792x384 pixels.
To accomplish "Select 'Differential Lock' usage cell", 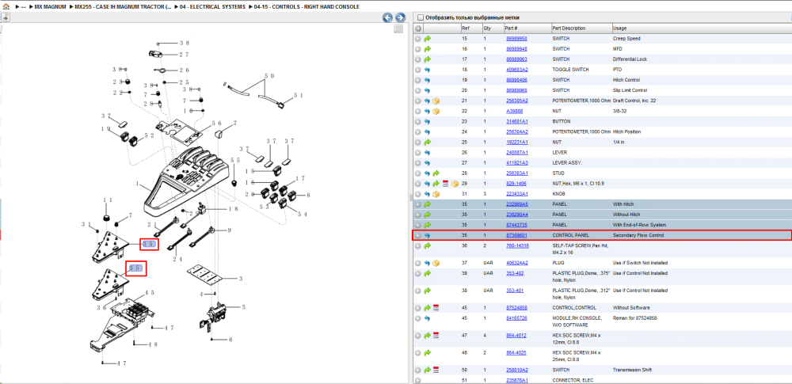I will pos(630,59).
